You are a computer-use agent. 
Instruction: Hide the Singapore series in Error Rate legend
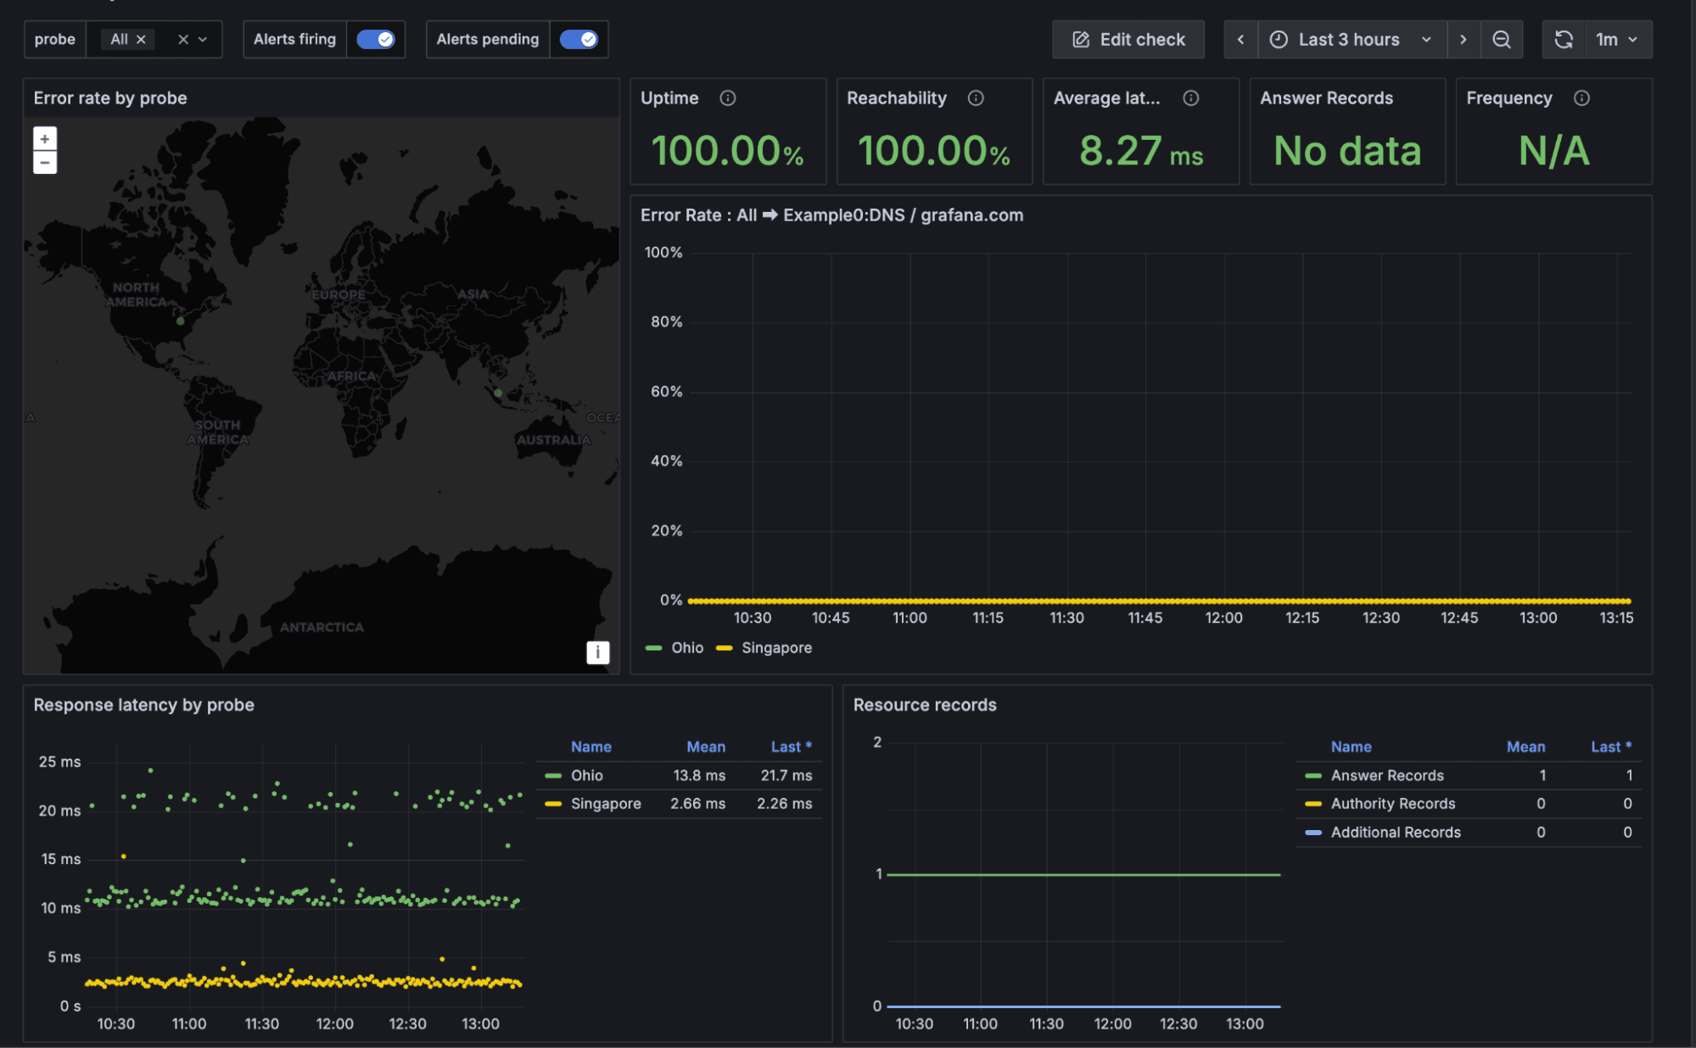tap(775, 647)
